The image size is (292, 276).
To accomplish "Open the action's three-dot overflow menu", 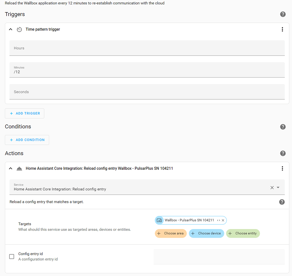I will (282, 168).
